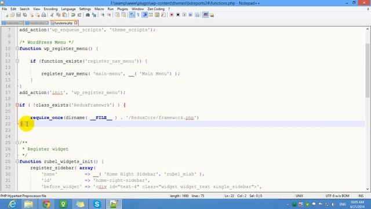Viewport: 371px width, 209px height.
Task: Place cursor in the require_once line
Action: click(x=115, y=118)
